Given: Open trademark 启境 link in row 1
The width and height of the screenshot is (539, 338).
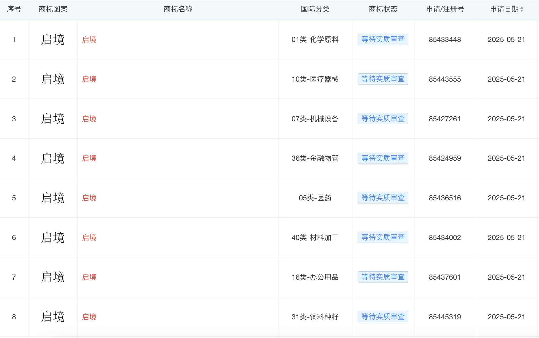Looking at the screenshot, I should coord(89,39).
